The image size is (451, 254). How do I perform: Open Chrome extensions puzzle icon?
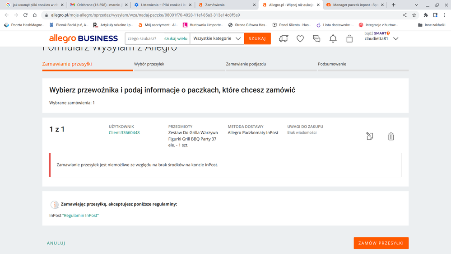tap(426, 15)
